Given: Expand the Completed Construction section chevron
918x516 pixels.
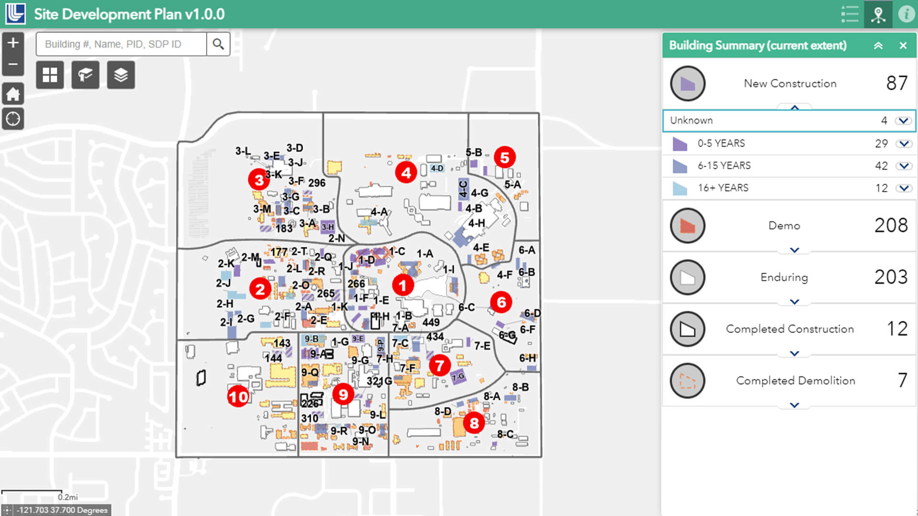Looking at the screenshot, I should [794, 354].
